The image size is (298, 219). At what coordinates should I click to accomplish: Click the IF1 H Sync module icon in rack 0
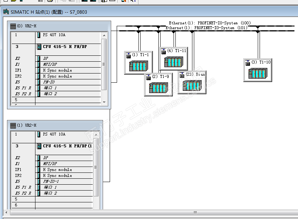(x=39, y=70)
